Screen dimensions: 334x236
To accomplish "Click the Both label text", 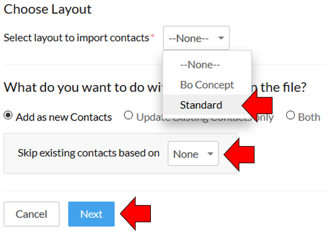I will pyautogui.click(x=309, y=117).
